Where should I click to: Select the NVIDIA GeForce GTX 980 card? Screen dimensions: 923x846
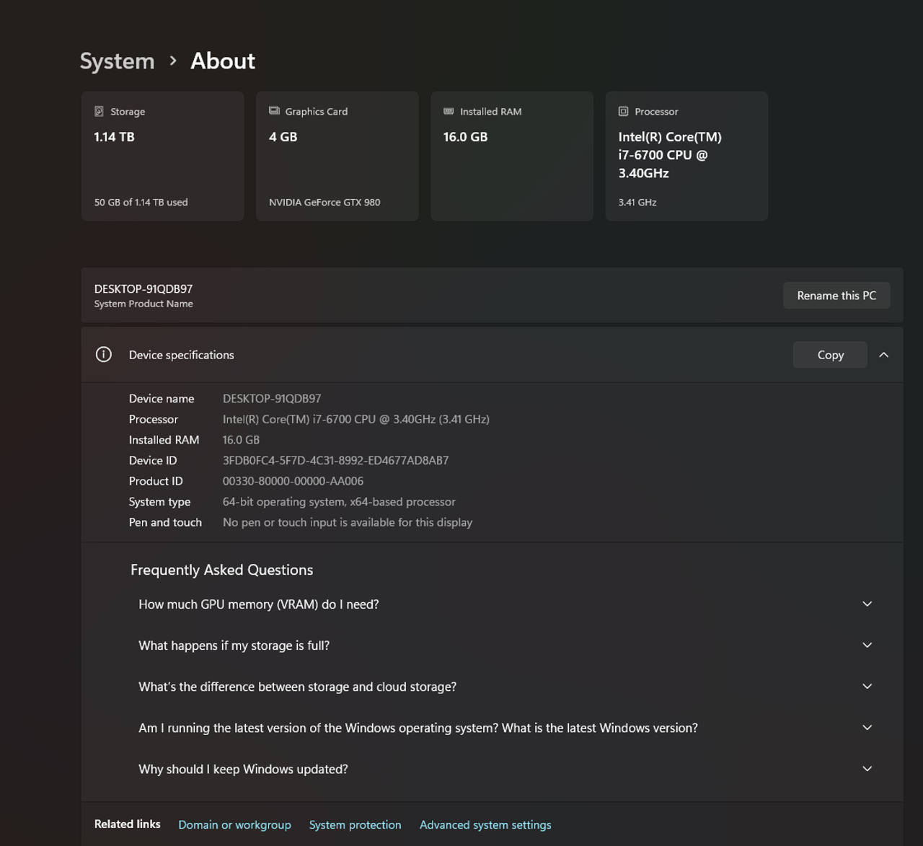[x=337, y=156]
